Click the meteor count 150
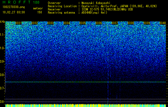Viewport: 168px width, 107px height. pyautogui.click(x=40, y=12)
